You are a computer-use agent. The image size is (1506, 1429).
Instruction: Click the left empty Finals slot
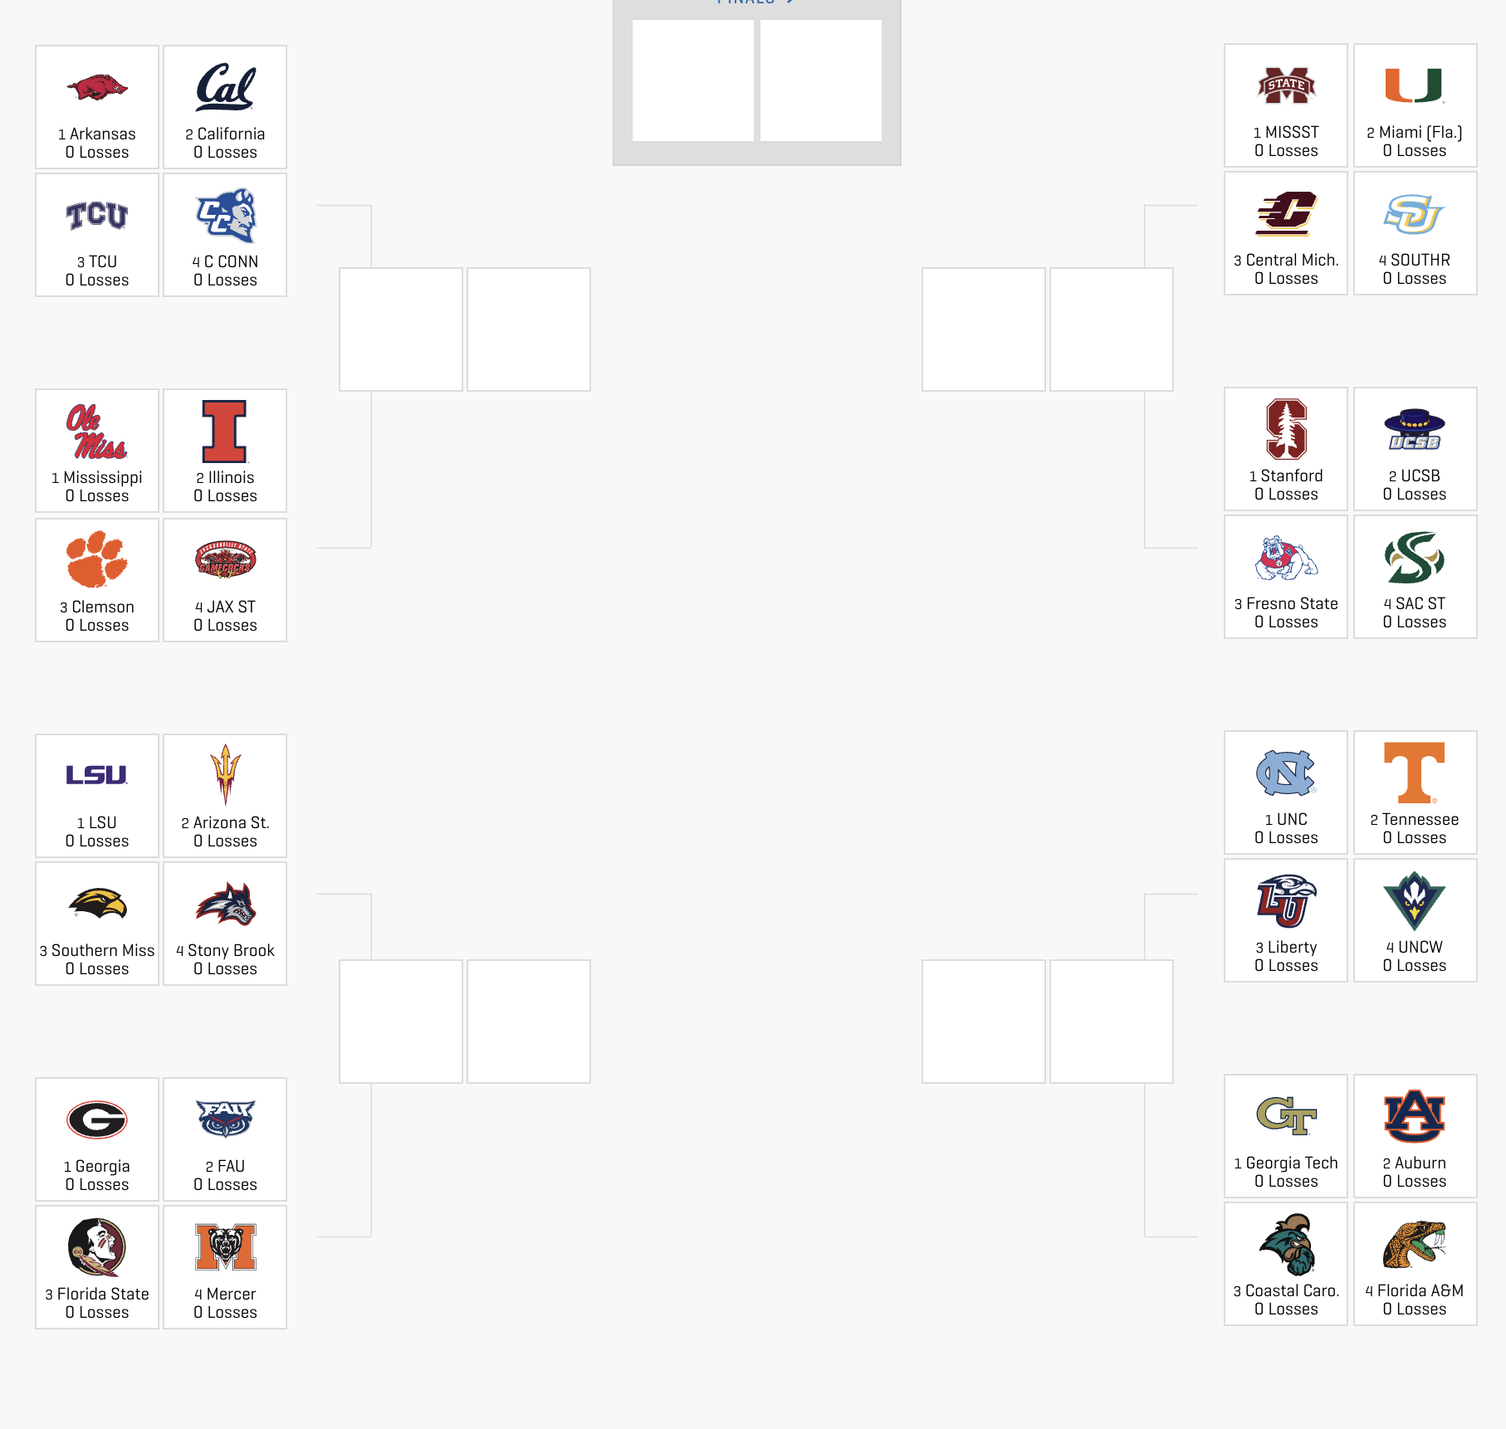point(693,80)
